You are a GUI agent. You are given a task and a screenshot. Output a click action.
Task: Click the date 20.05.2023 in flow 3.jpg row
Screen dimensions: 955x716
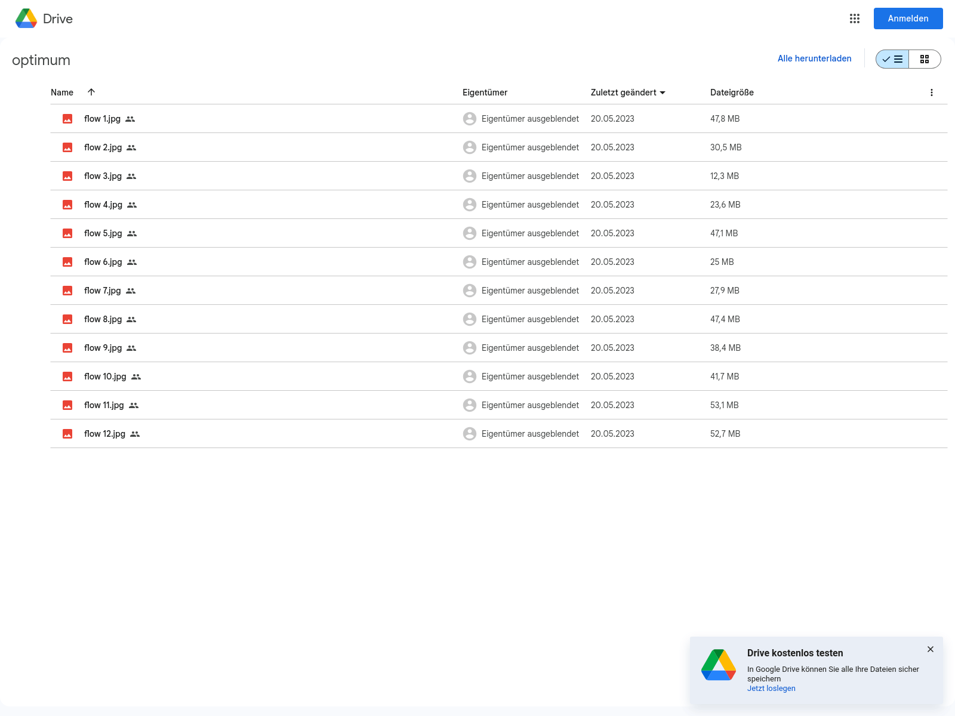(x=612, y=176)
